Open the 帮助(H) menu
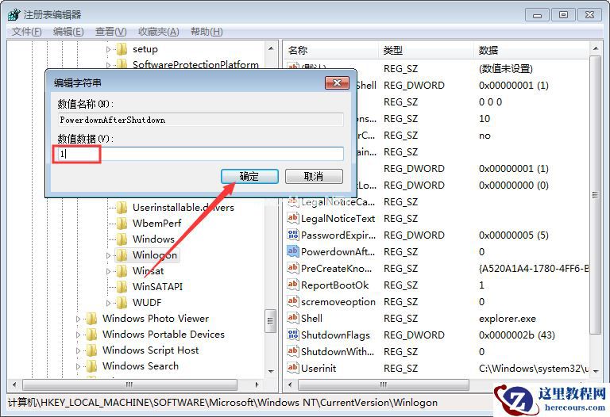This screenshot has width=610, height=417. click(x=207, y=32)
